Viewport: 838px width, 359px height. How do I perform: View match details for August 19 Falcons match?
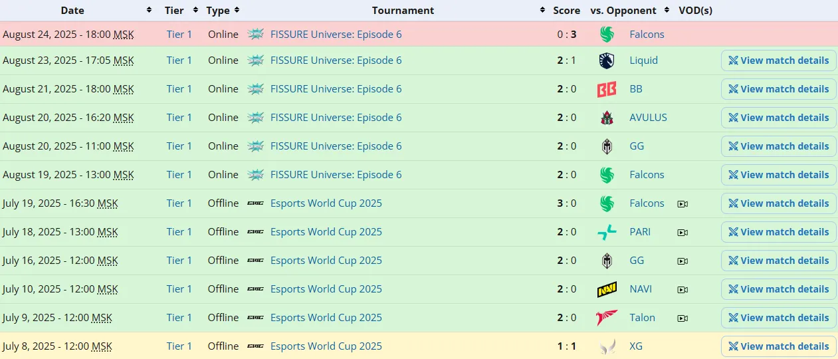[x=779, y=175]
